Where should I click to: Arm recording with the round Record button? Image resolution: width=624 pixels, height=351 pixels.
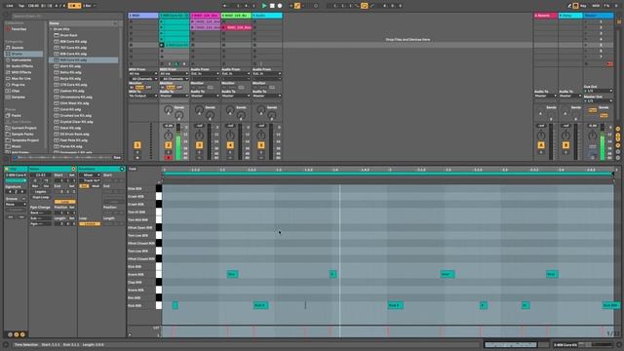pos(280,6)
